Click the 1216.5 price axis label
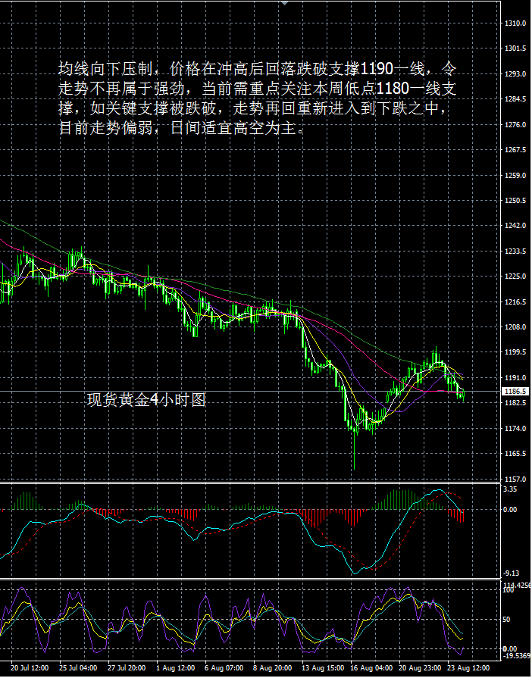This screenshot has height=678, width=532. pyautogui.click(x=515, y=302)
